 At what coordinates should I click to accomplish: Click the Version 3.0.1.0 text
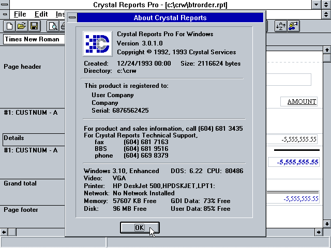[140, 43]
